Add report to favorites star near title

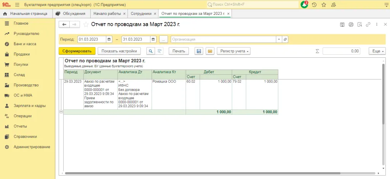coord(86,24)
